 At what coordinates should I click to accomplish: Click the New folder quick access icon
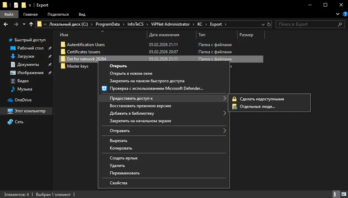tap(24, 5)
